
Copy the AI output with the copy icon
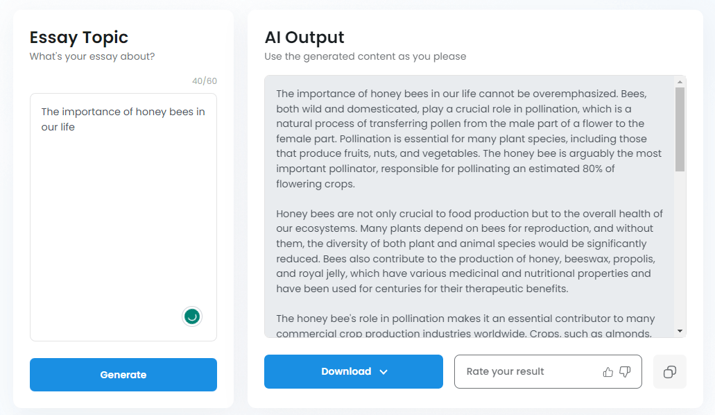coord(670,372)
